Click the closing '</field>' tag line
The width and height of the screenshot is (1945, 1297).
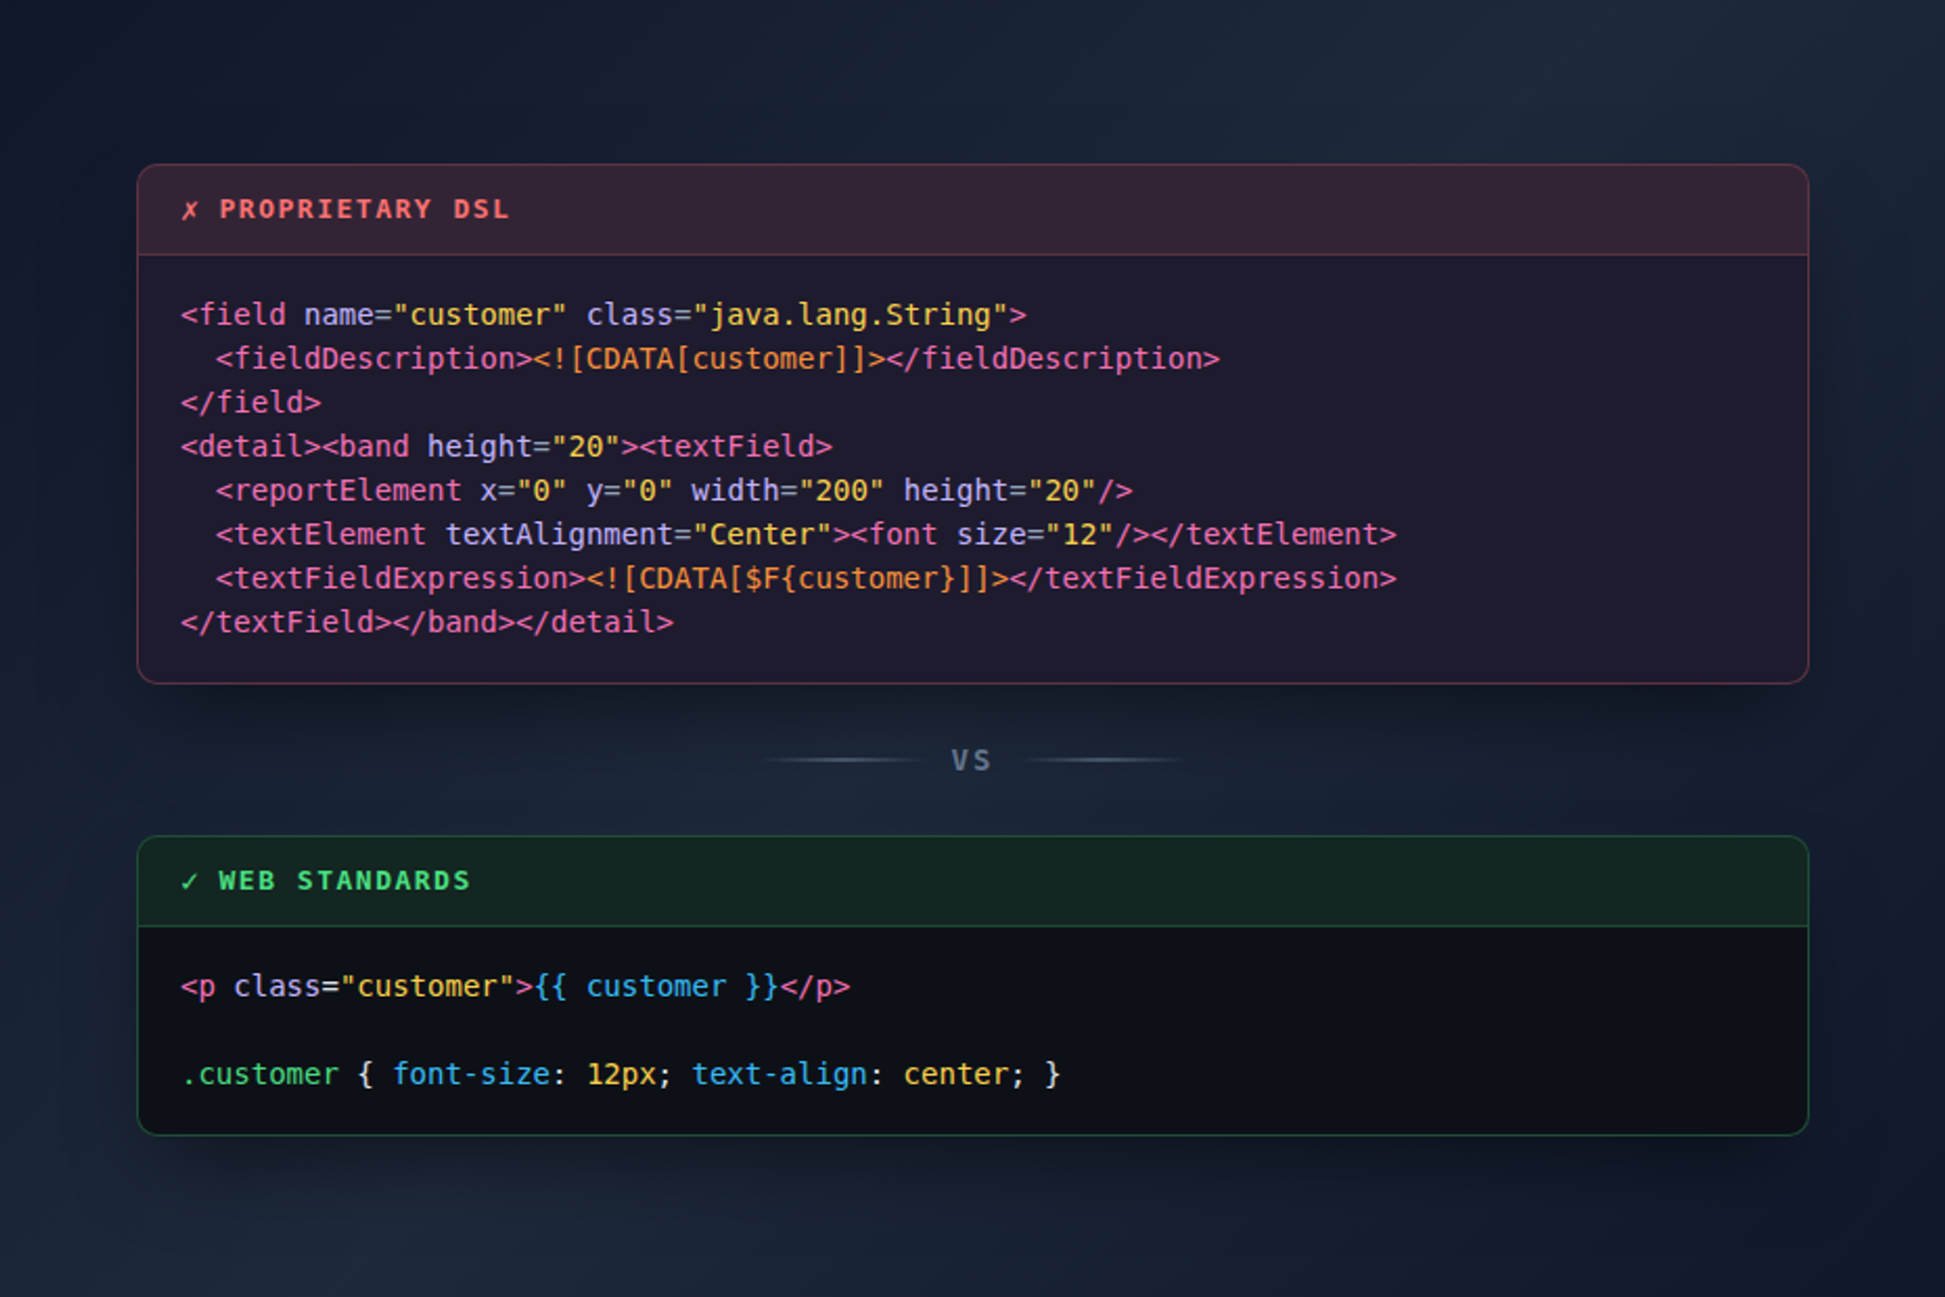point(251,402)
